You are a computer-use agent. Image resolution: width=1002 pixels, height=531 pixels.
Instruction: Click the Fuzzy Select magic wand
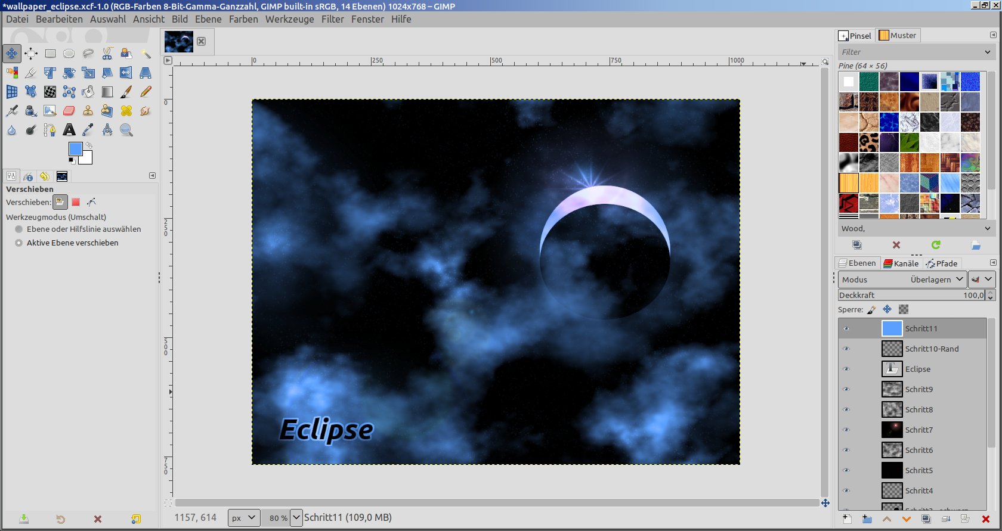146,54
